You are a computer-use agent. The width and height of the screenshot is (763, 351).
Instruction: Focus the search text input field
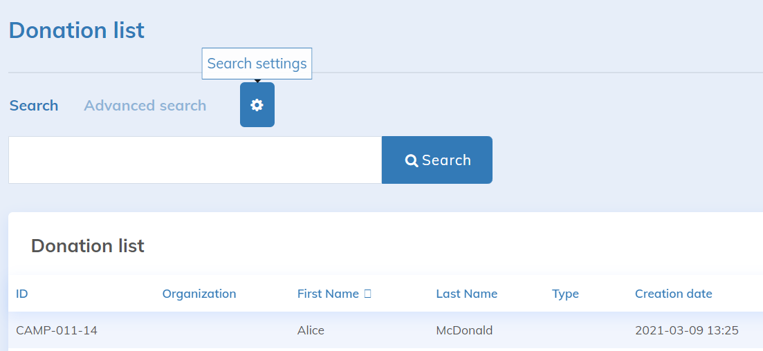tap(194, 160)
